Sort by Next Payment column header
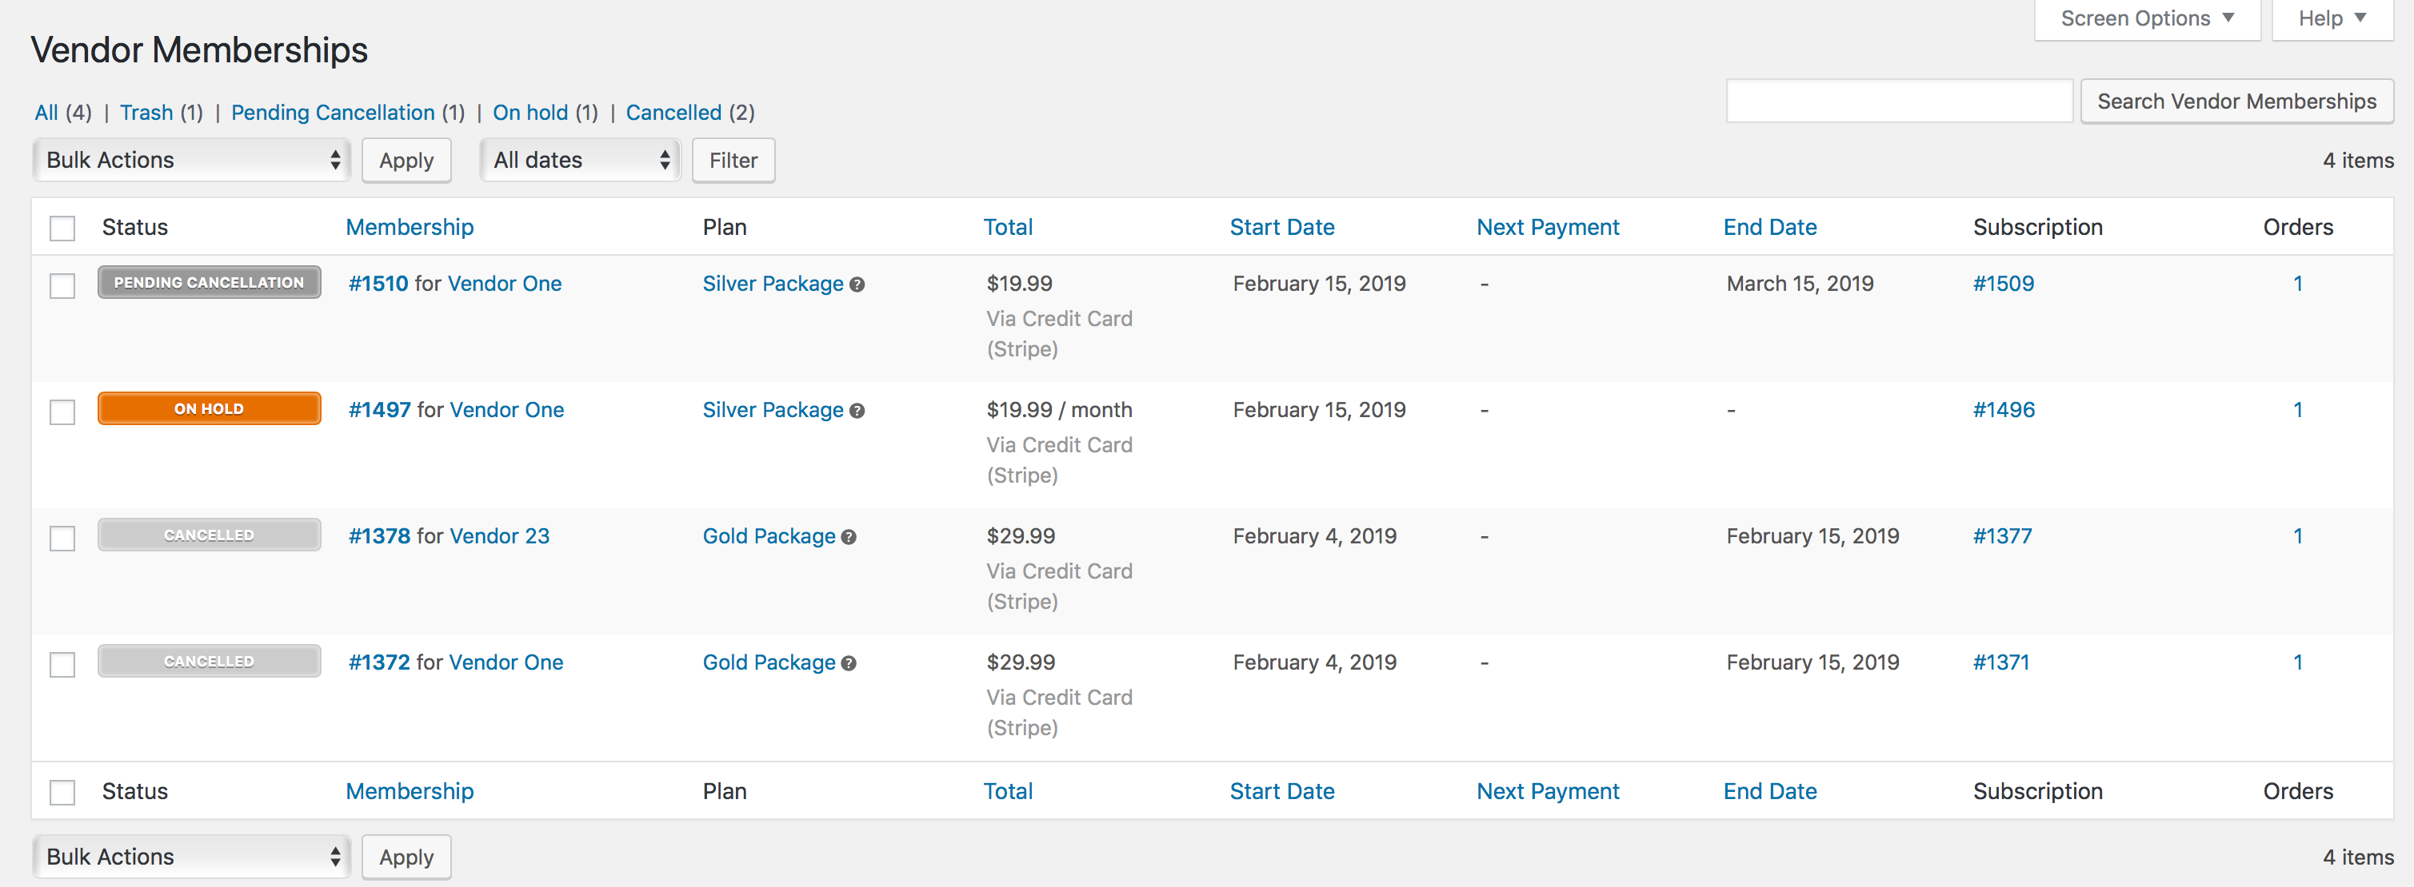 1548,228
